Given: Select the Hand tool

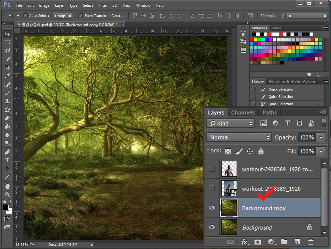Looking at the screenshot, I should 7,186.
